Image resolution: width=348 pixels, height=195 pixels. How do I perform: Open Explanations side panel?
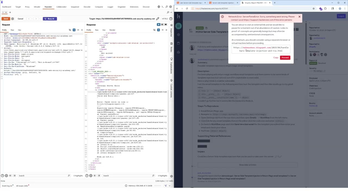[171, 66]
